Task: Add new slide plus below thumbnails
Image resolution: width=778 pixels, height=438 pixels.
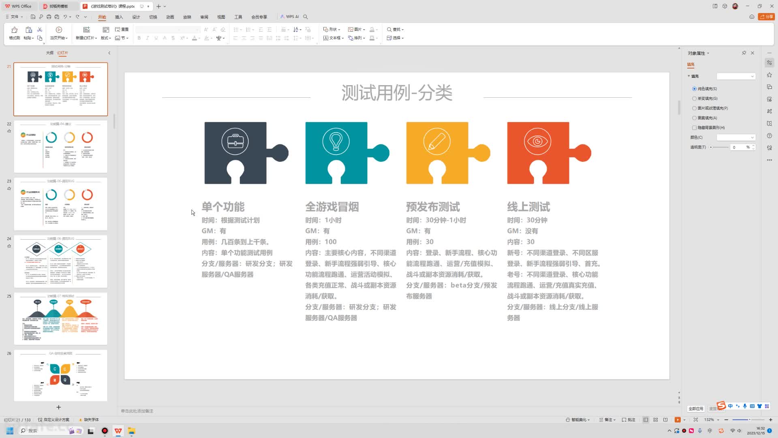Action: pos(58,407)
